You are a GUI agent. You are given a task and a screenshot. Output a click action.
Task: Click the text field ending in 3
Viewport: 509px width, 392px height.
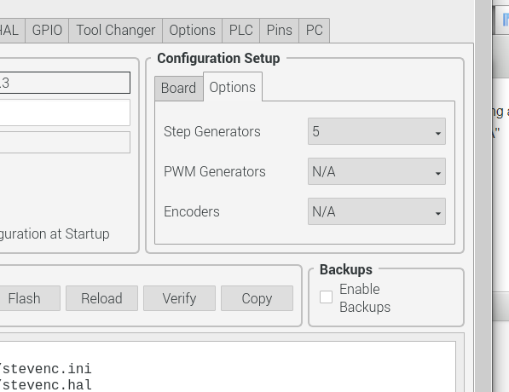pyautogui.click(x=64, y=83)
